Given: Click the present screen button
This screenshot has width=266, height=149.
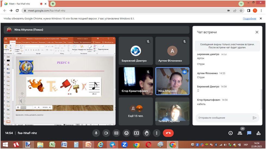Looking at the screenshot, I should coord(136,133).
